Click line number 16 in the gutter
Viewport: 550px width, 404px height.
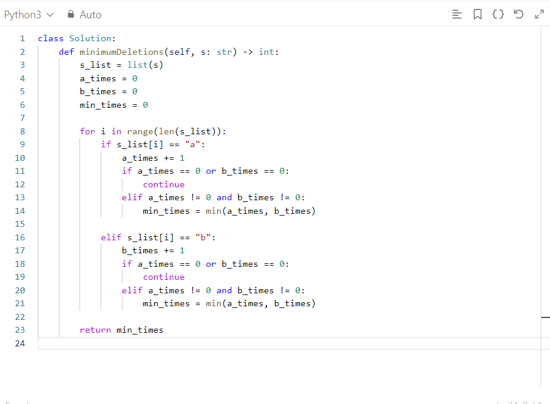pyautogui.click(x=20, y=237)
